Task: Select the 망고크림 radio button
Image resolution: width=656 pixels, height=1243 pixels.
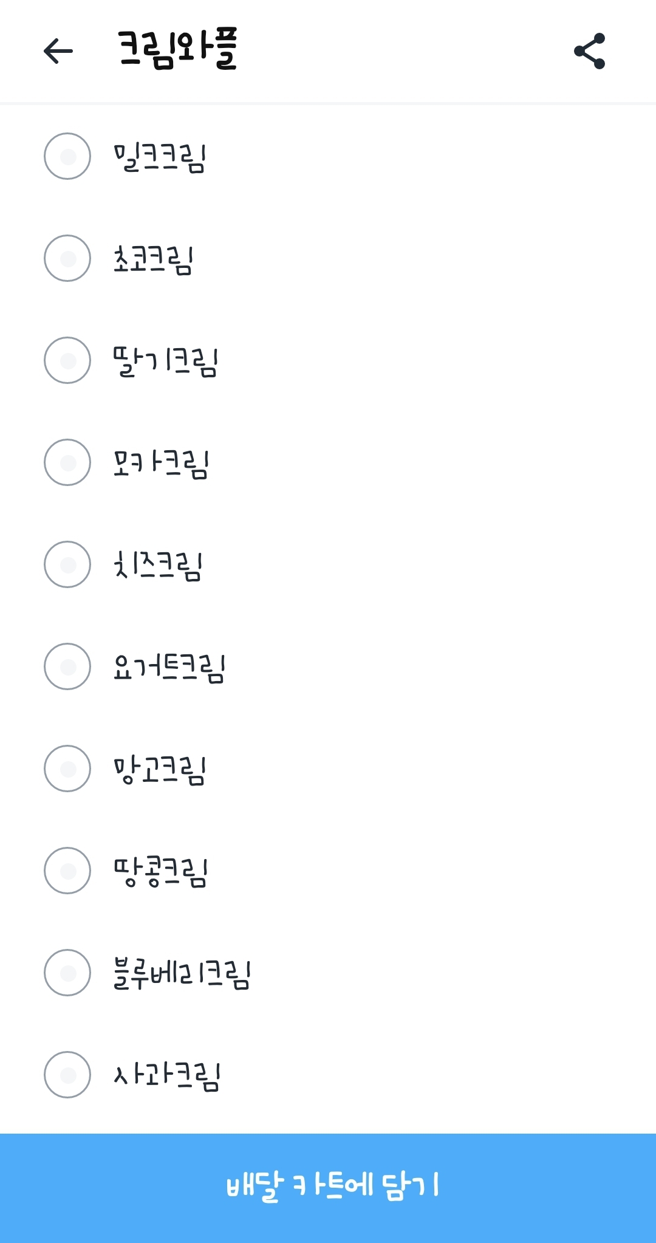Action: (x=67, y=769)
